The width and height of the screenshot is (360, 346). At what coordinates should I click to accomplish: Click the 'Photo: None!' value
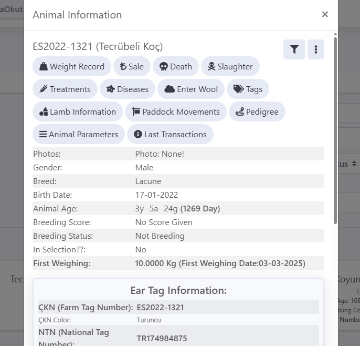(160, 154)
